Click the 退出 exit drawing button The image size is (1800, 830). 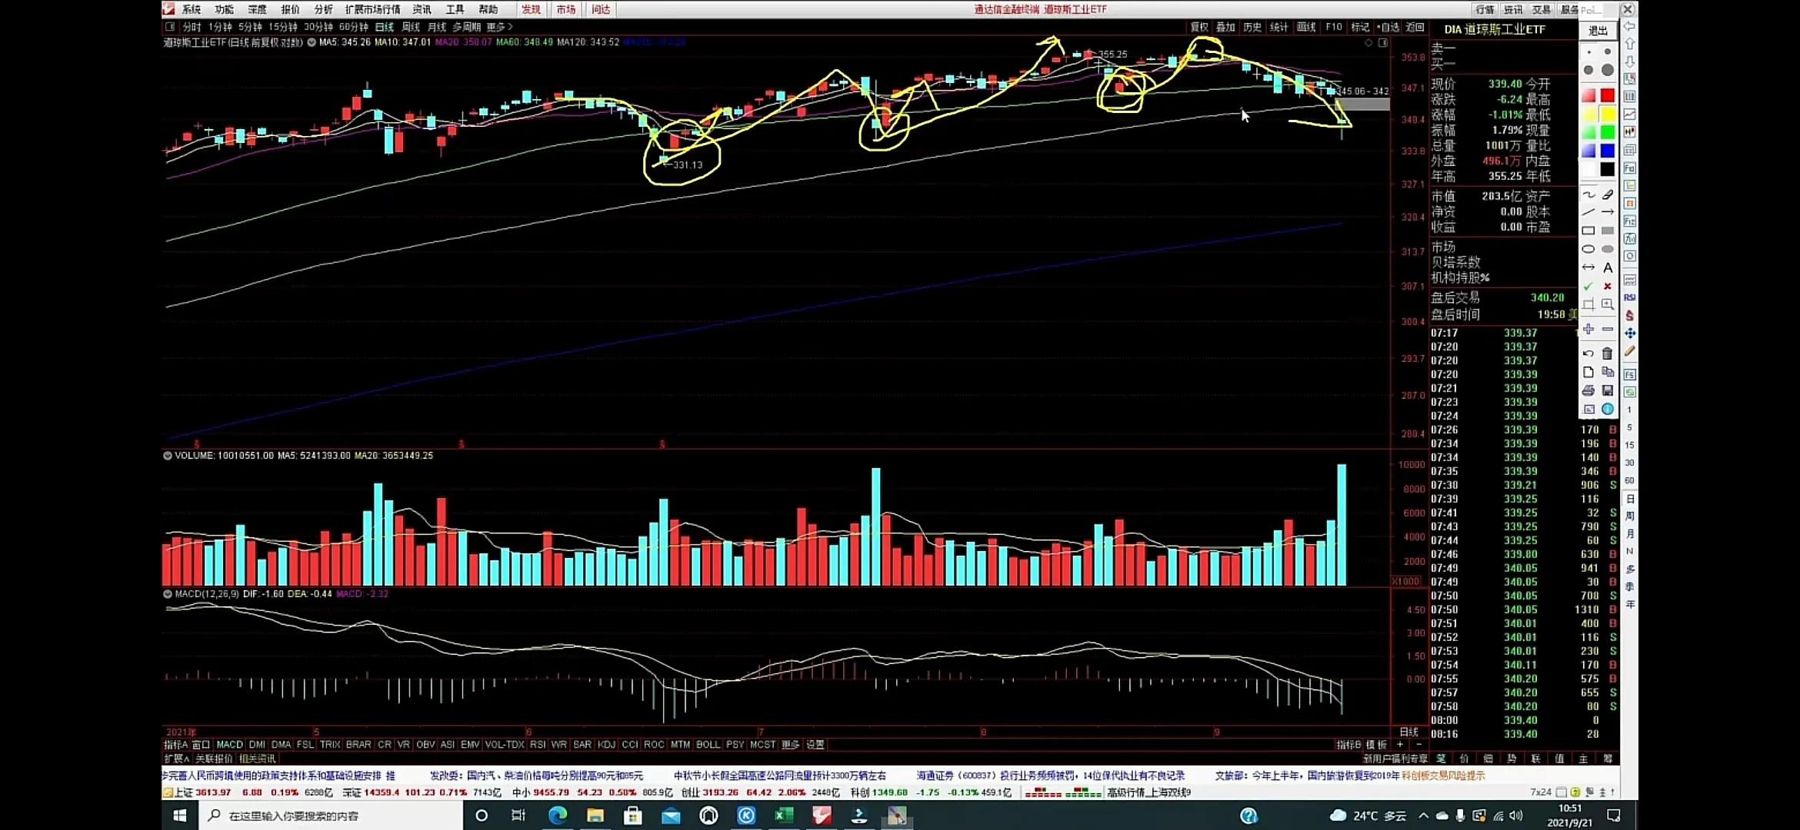point(1598,30)
